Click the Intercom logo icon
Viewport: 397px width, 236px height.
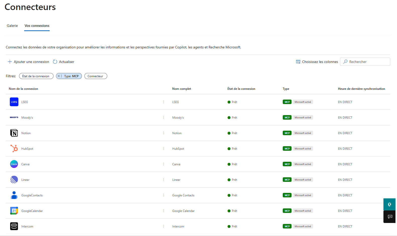14,226
